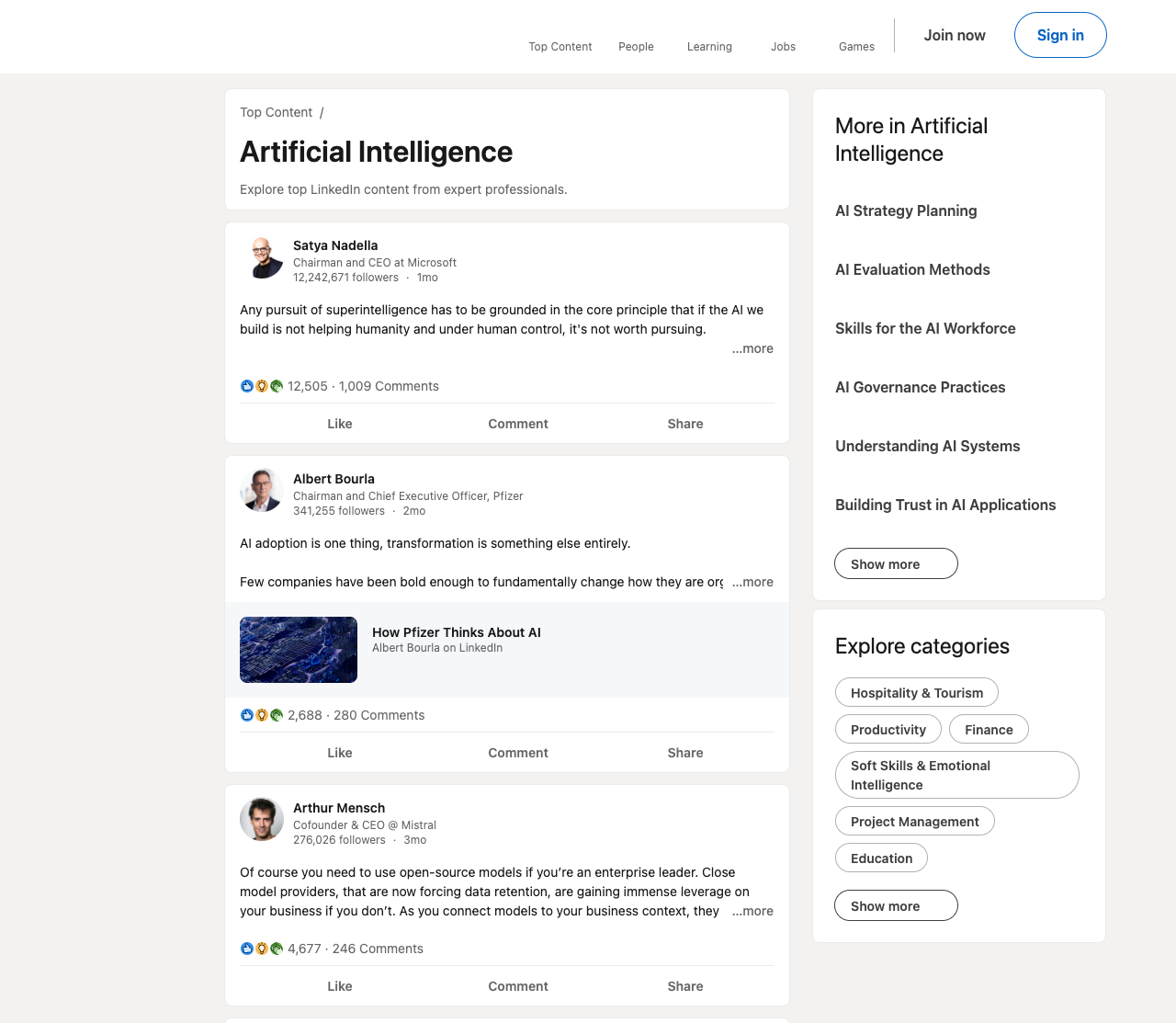Select the Project Management category

pos(915,821)
